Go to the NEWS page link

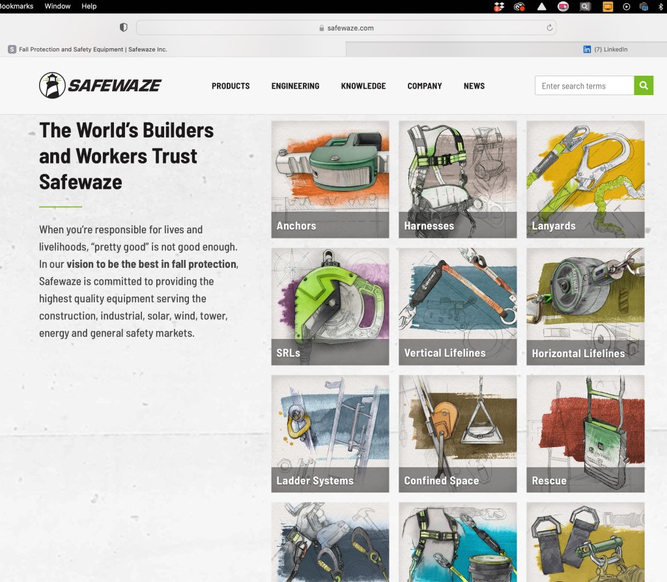coord(474,86)
